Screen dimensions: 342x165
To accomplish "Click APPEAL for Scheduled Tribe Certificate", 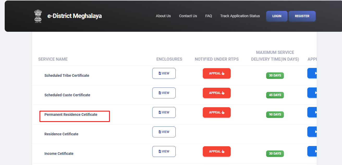I will (217, 73).
